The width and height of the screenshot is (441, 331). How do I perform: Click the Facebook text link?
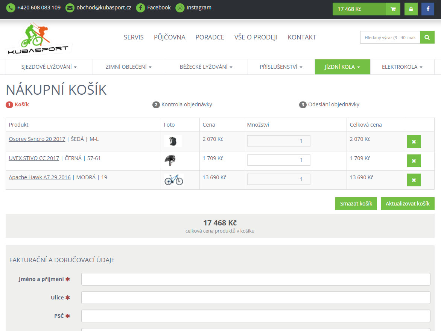pyautogui.click(x=159, y=8)
